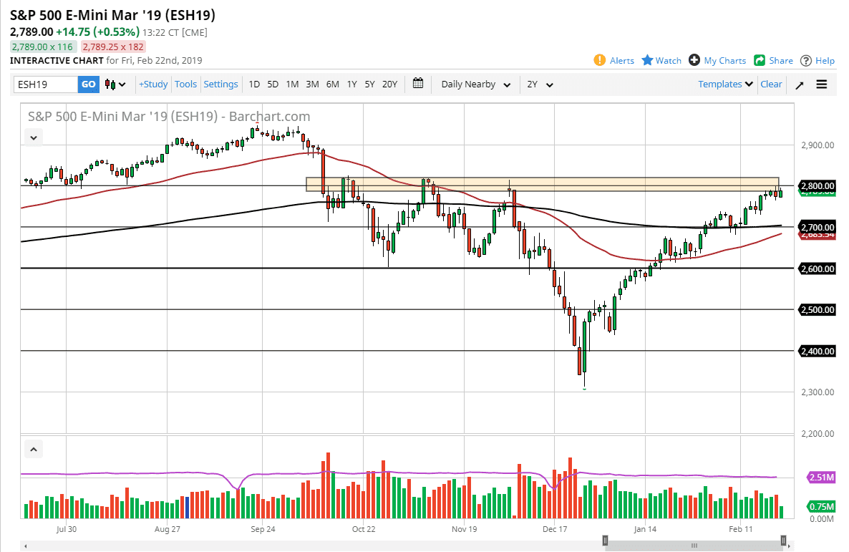Open the Daily Nearby dropdown
This screenshot has width=849, height=552.
coord(475,84)
